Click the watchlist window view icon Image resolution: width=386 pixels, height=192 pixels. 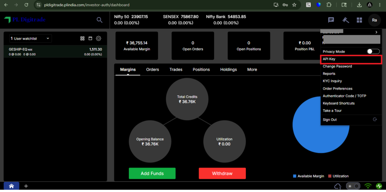coord(90,39)
